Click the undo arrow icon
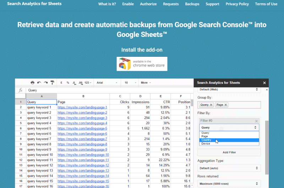 39,83
